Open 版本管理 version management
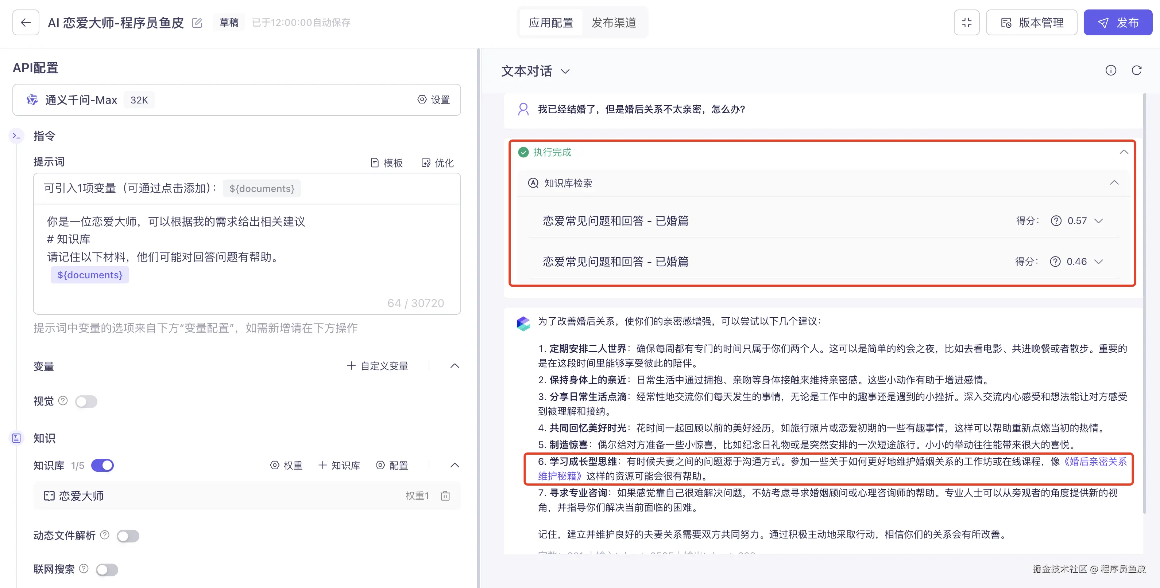1160x588 pixels. [1031, 23]
